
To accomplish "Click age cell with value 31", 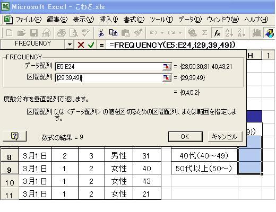I will tap(147, 156).
